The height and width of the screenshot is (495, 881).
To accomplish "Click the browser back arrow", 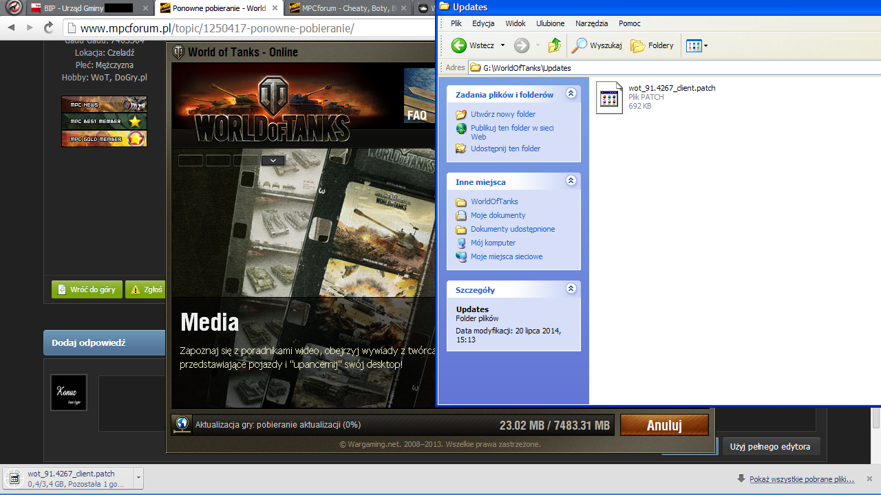I will 11,27.
